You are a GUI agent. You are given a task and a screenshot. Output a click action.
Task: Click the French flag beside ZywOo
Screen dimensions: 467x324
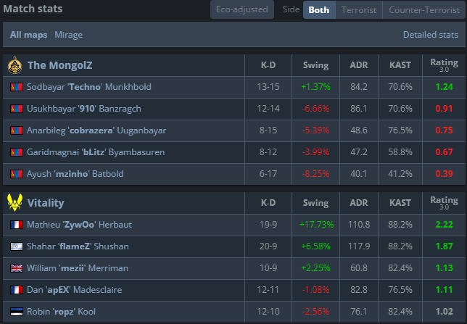(16, 225)
